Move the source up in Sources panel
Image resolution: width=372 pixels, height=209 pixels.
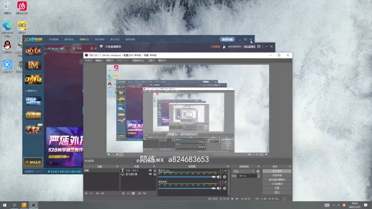tap(139, 193)
